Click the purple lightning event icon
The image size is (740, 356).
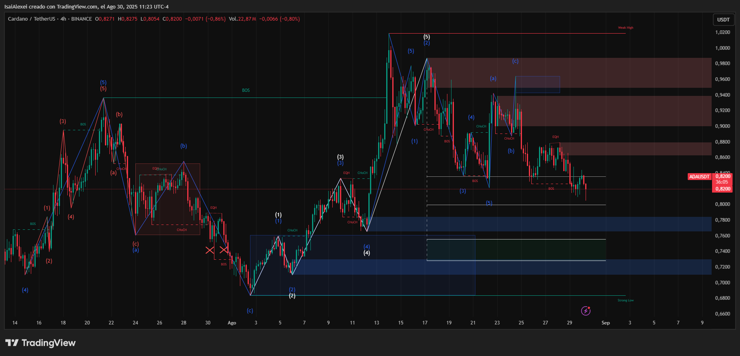click(586, 311)
